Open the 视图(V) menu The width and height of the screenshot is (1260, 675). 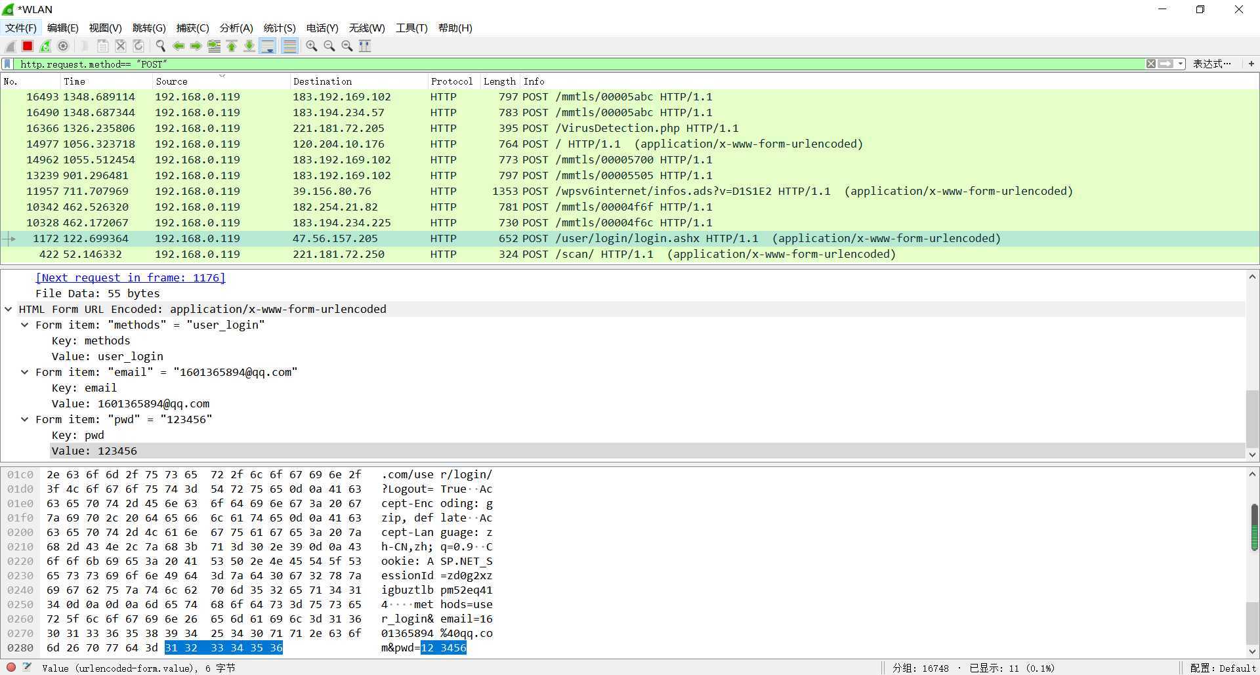(105, 28)
